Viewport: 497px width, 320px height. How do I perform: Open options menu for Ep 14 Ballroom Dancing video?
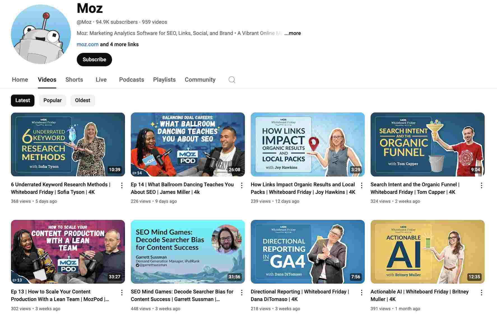[x=242, y=185]
